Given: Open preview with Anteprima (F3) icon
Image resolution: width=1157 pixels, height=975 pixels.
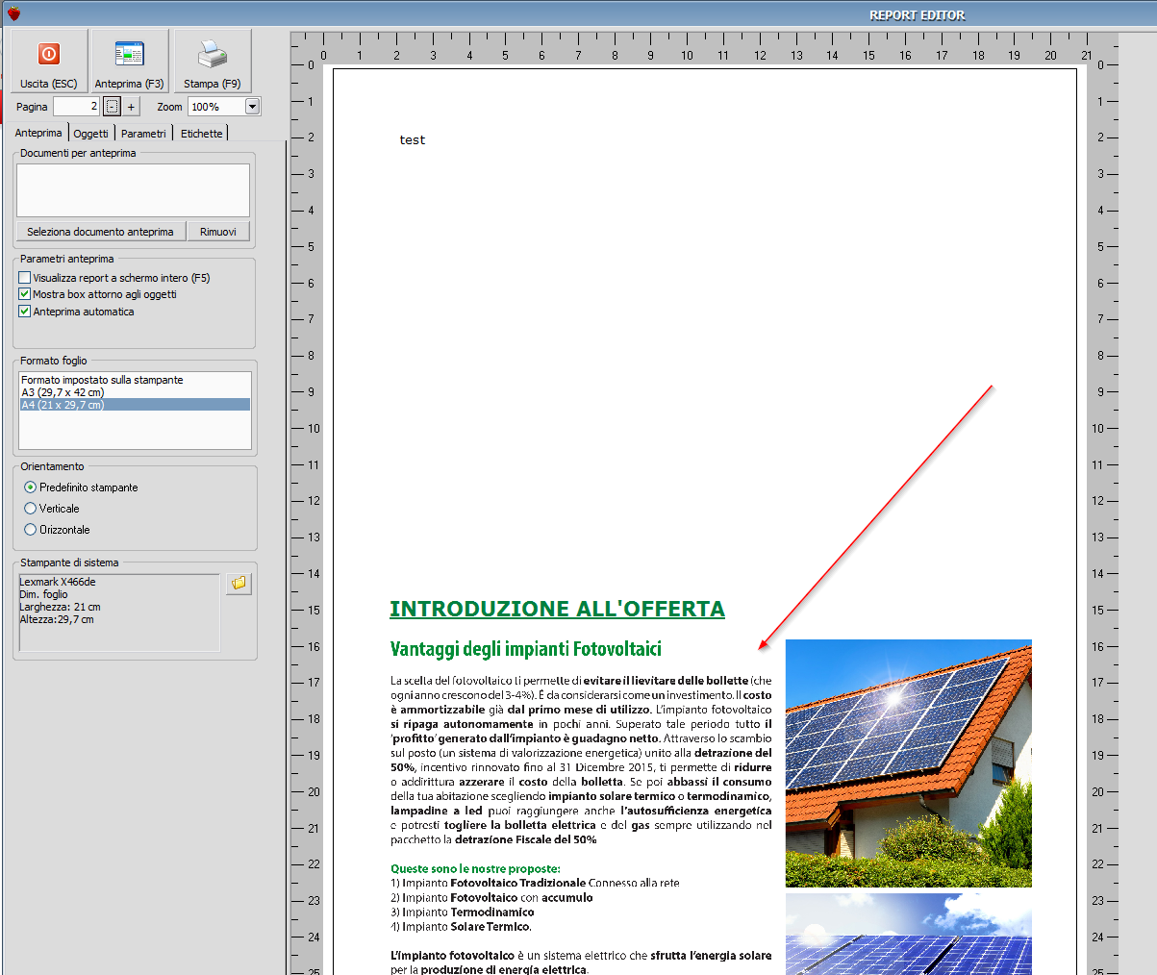Looking at the screenshot, I should [x=129, y=55].
